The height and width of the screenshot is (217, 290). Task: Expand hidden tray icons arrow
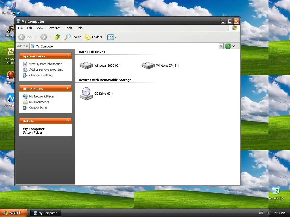click(269, 213)
